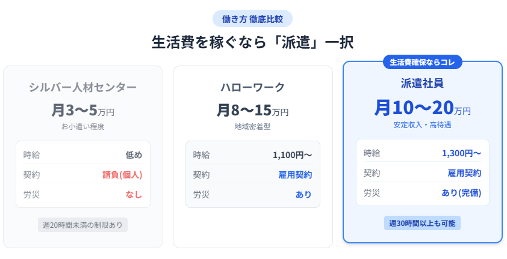Select the 派遣社員 card title
Screen dimensions: 507x259
(x=422, y=83)
